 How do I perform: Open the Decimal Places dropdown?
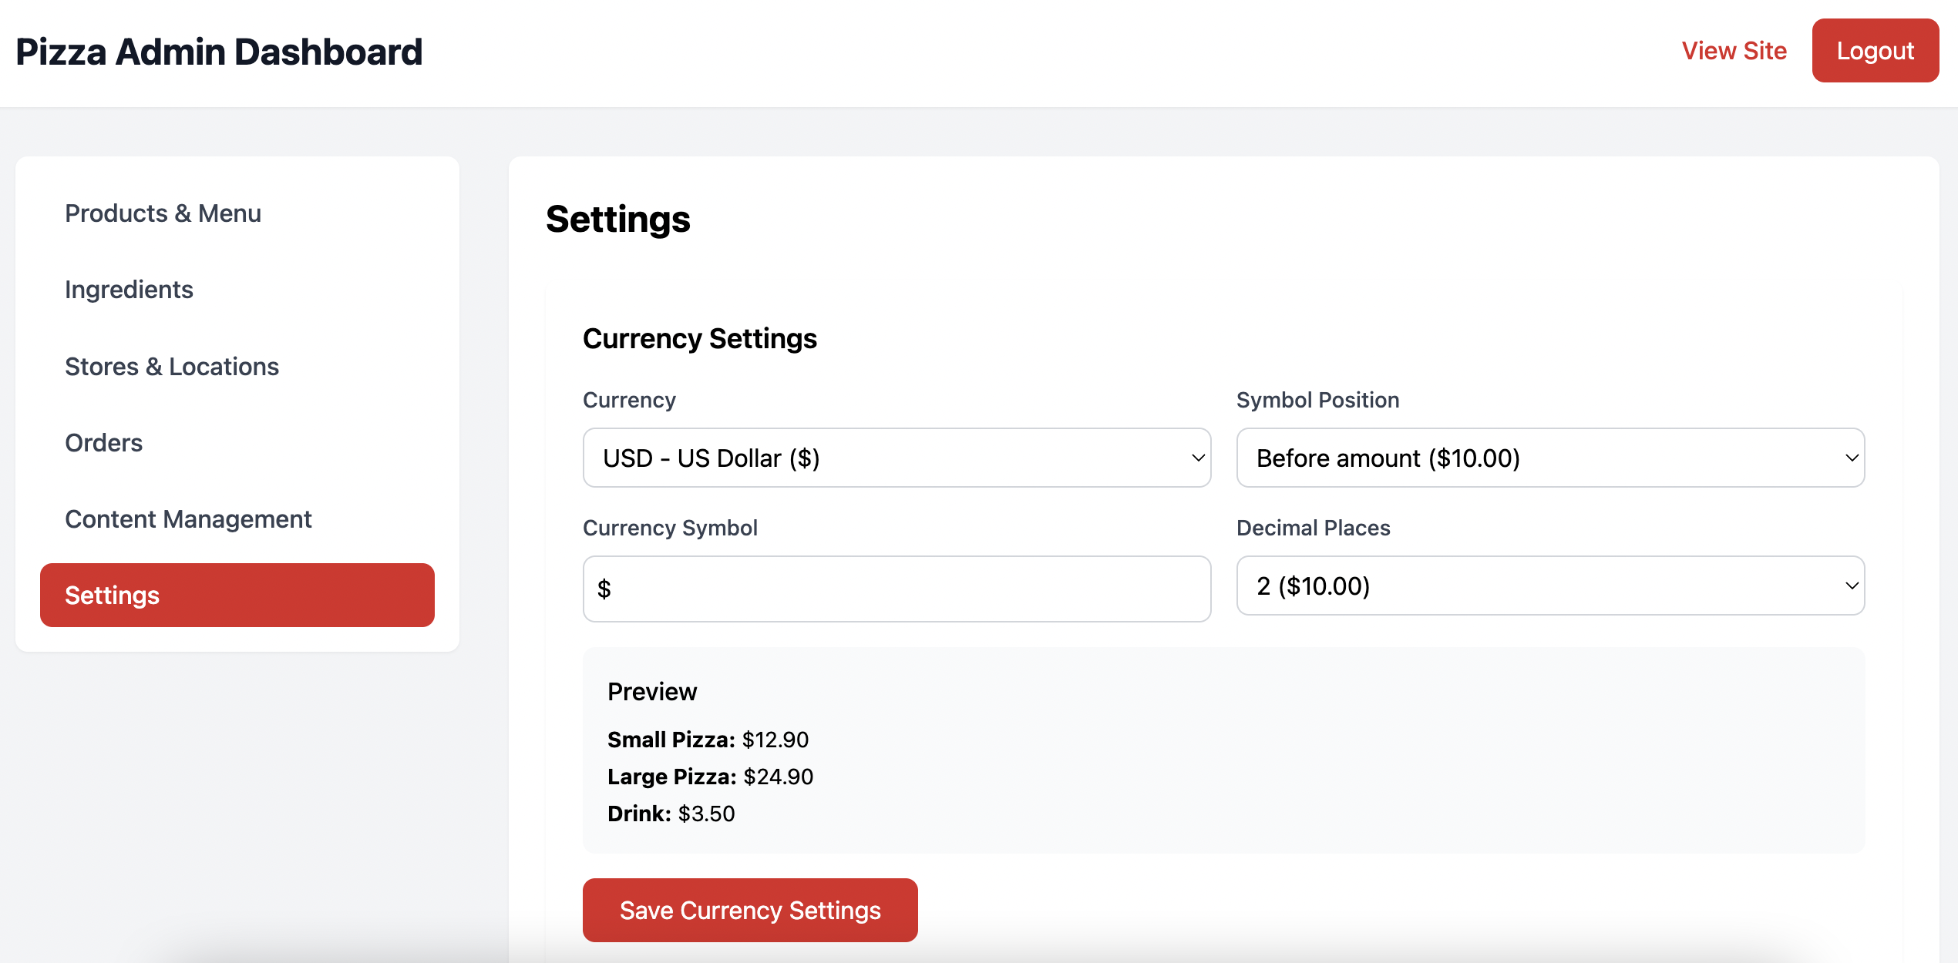coord(1534,586)
